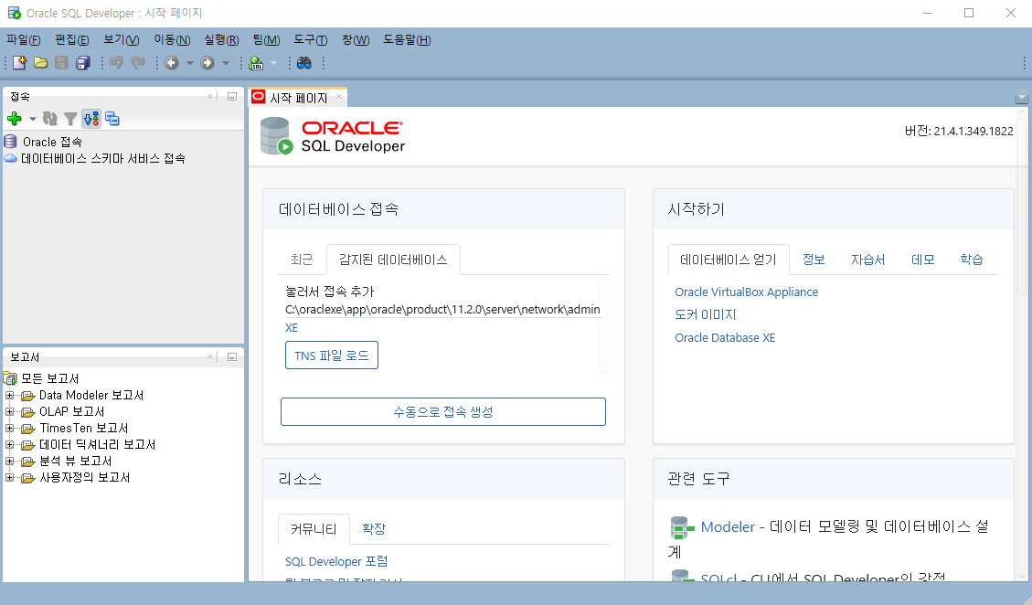
Task: Select the 감지된 데이터베이스 tab
Action: click(x=393, y=260)
